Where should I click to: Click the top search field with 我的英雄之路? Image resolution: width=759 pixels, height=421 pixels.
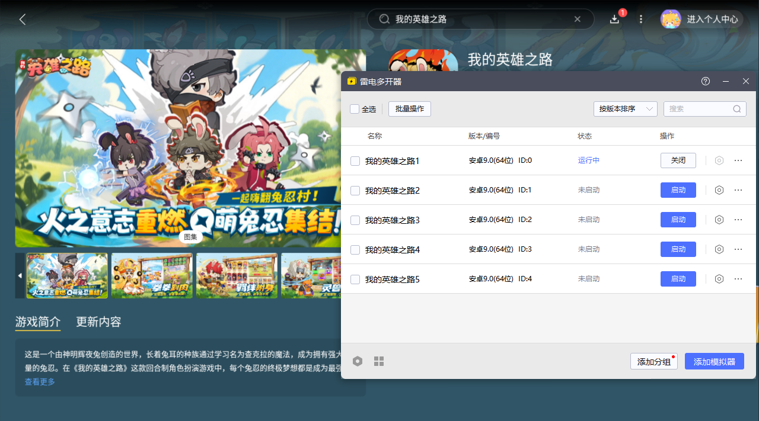[480, 20]
